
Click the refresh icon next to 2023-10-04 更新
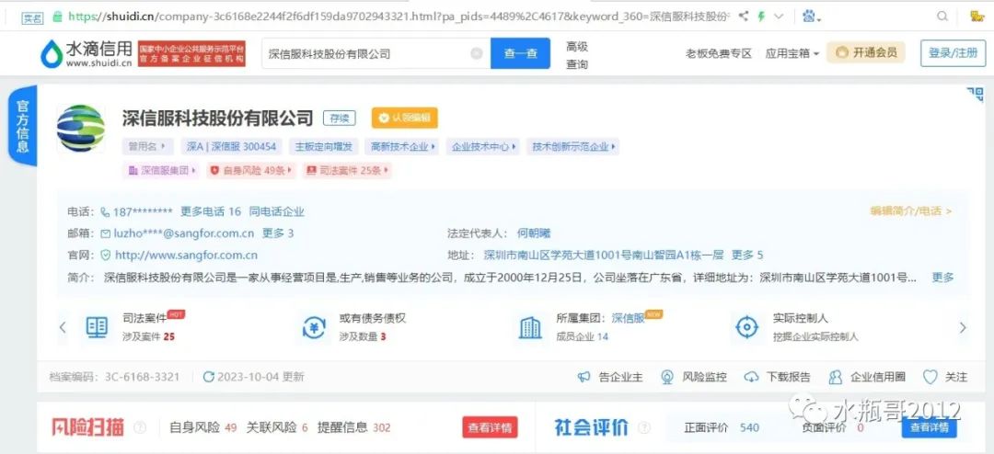(209, 377)
